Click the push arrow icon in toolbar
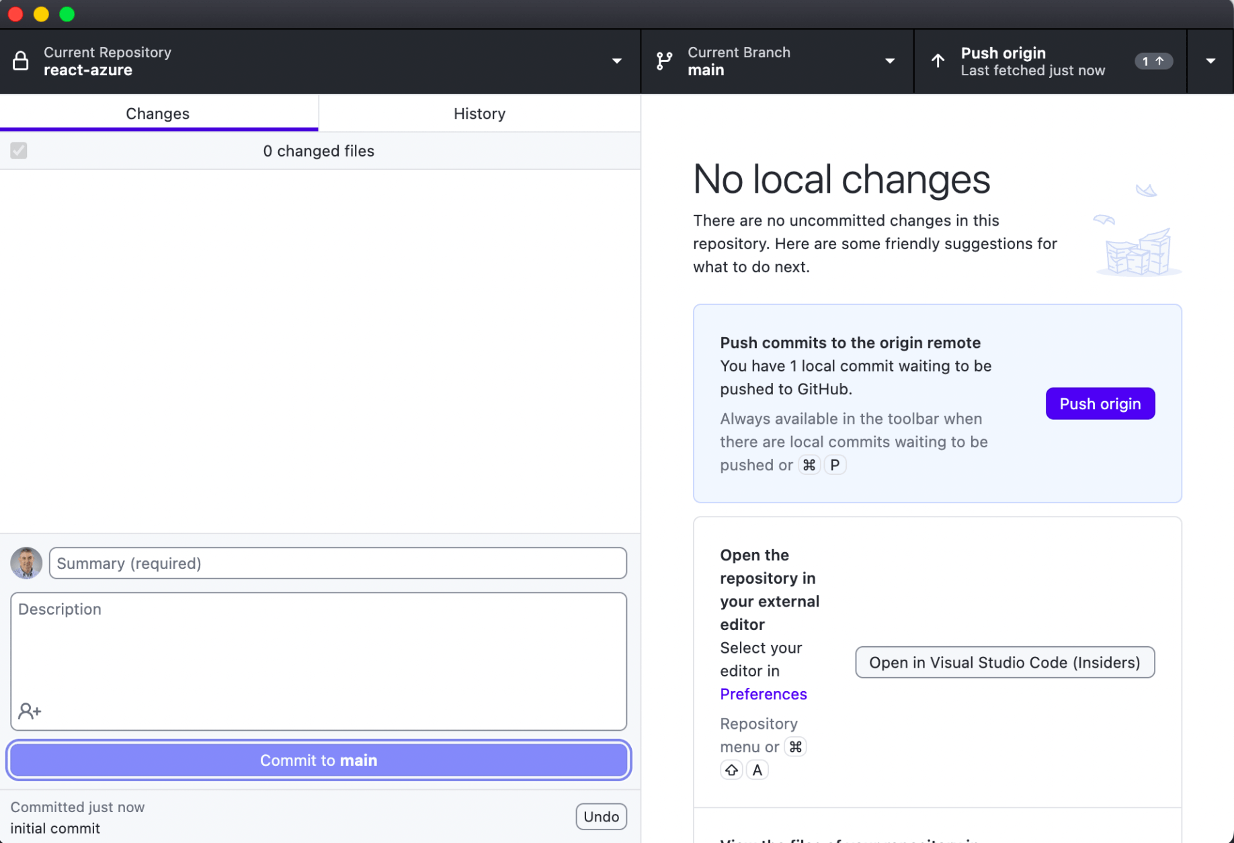The height and width of the screenshot is (843, 1234). tap(938, 61)
